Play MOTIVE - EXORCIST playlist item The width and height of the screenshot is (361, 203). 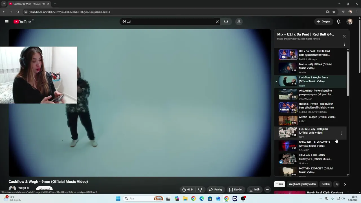click(310, 172)
